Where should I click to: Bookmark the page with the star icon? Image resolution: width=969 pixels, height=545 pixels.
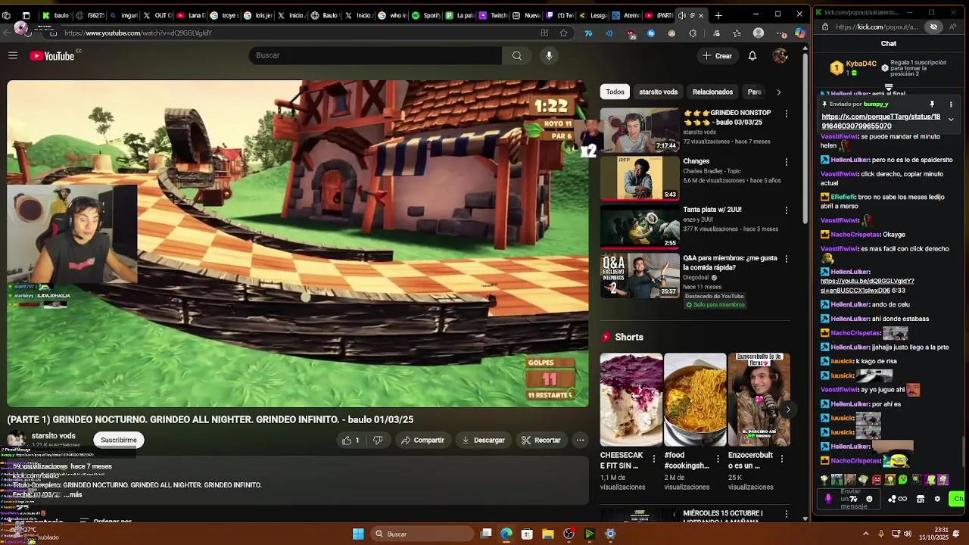point(563,33)
